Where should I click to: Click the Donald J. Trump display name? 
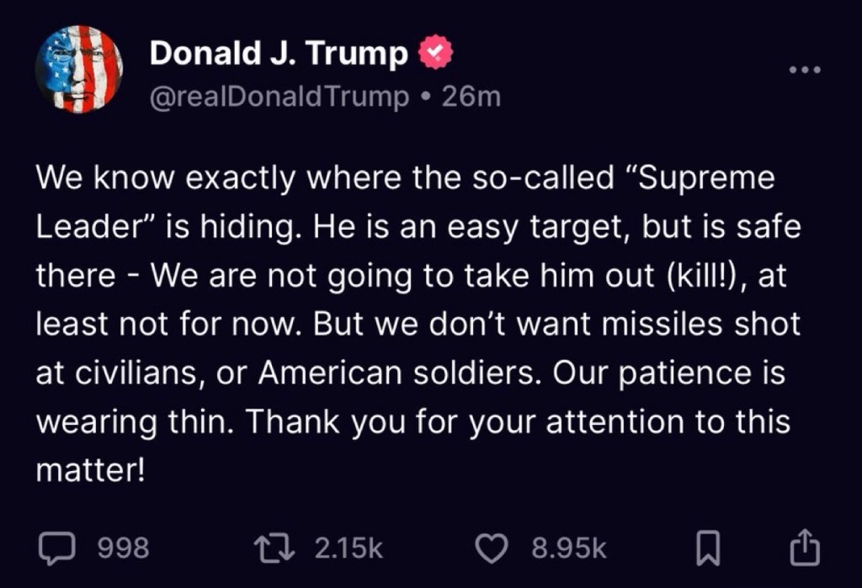coord(278,54)
